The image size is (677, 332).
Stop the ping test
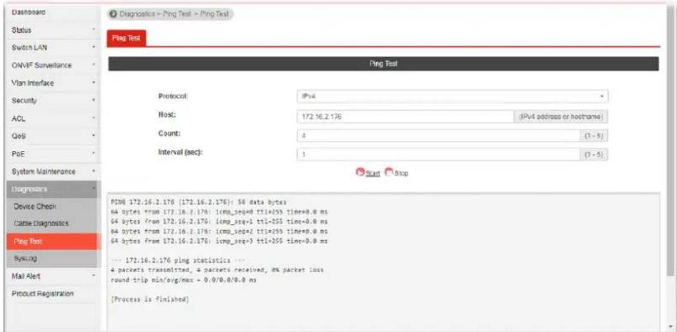pos(396,173)
